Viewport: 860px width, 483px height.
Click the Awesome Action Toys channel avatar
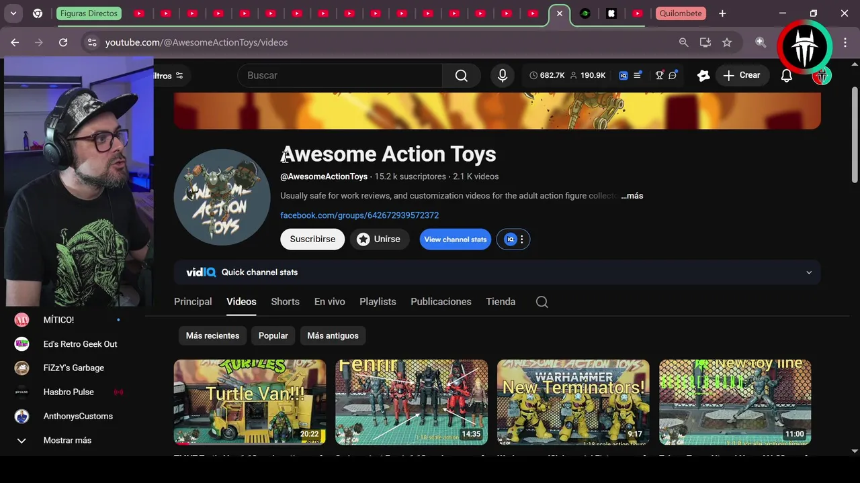click(x=222, y=197)
